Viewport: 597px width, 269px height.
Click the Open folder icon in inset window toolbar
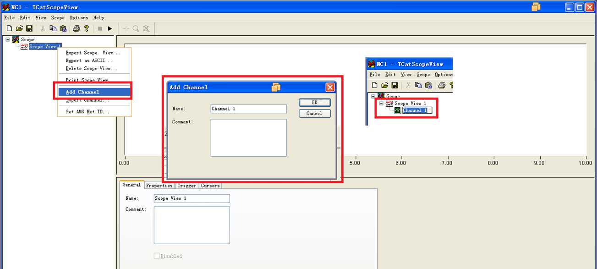tap(384, 85)
